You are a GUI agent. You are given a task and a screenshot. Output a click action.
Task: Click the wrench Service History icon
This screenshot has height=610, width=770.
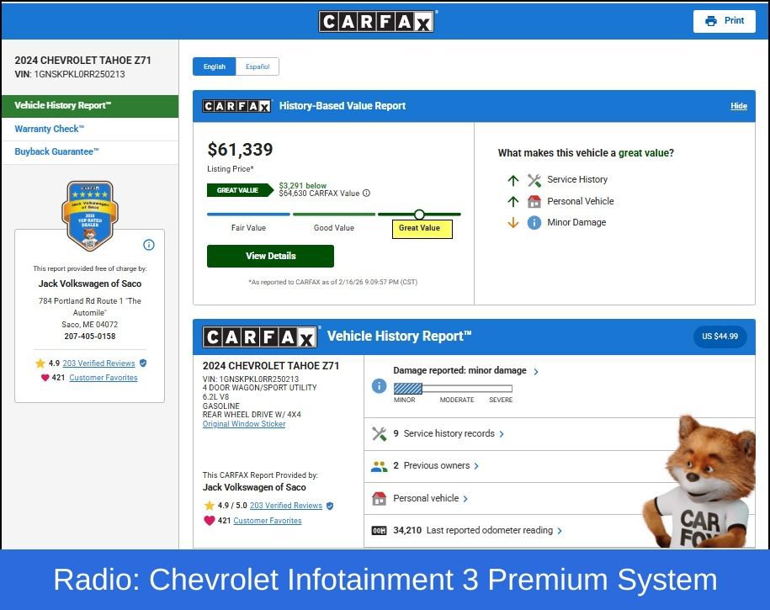coord(533,179)
